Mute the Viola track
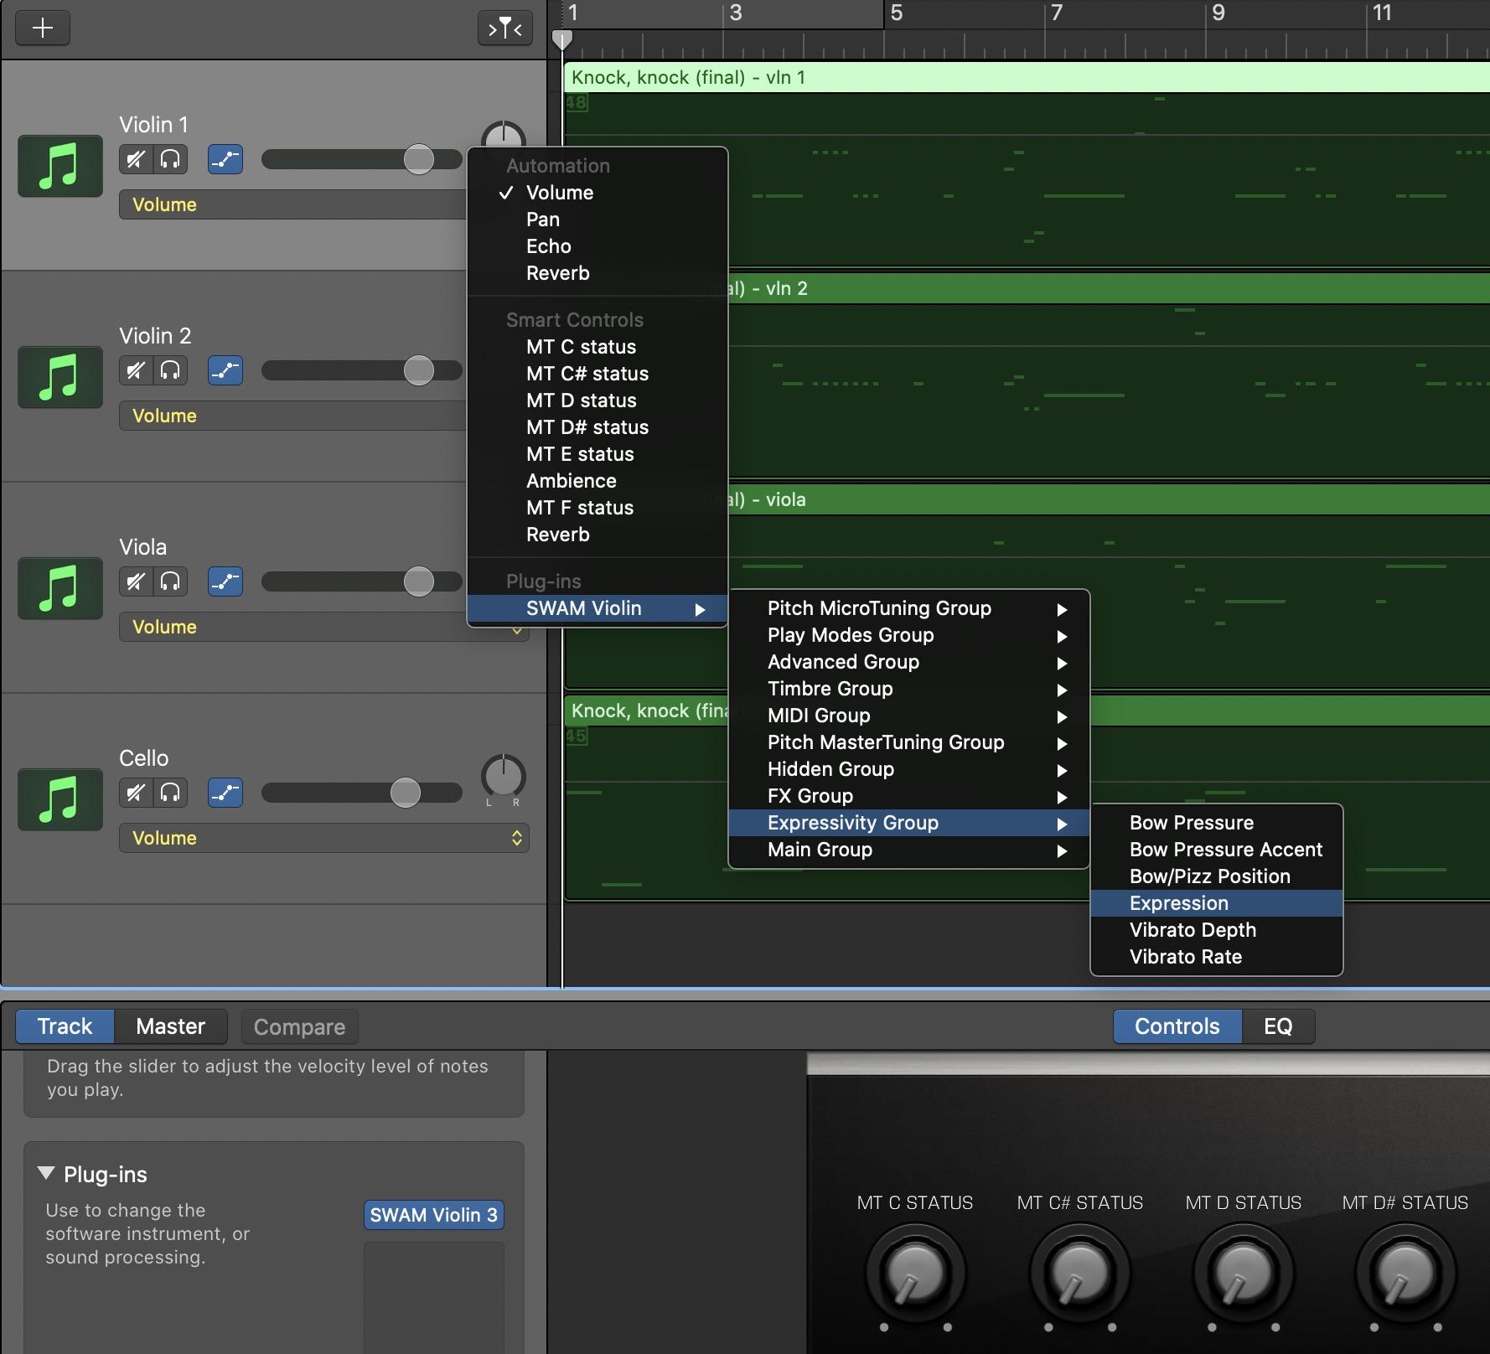Image resolution: width=1490 pixels, height=1354 pixels. (x=136, y=581)
